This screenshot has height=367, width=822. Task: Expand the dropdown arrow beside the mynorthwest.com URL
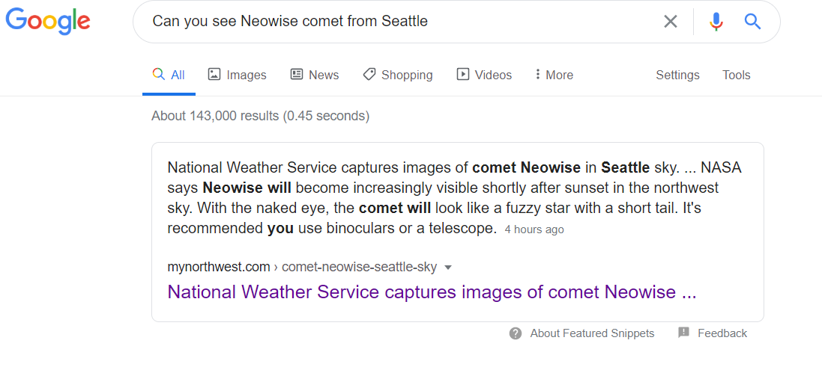447,268
